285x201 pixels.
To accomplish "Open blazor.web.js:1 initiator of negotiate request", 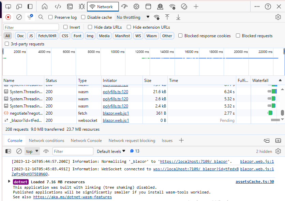I will 116,113.
